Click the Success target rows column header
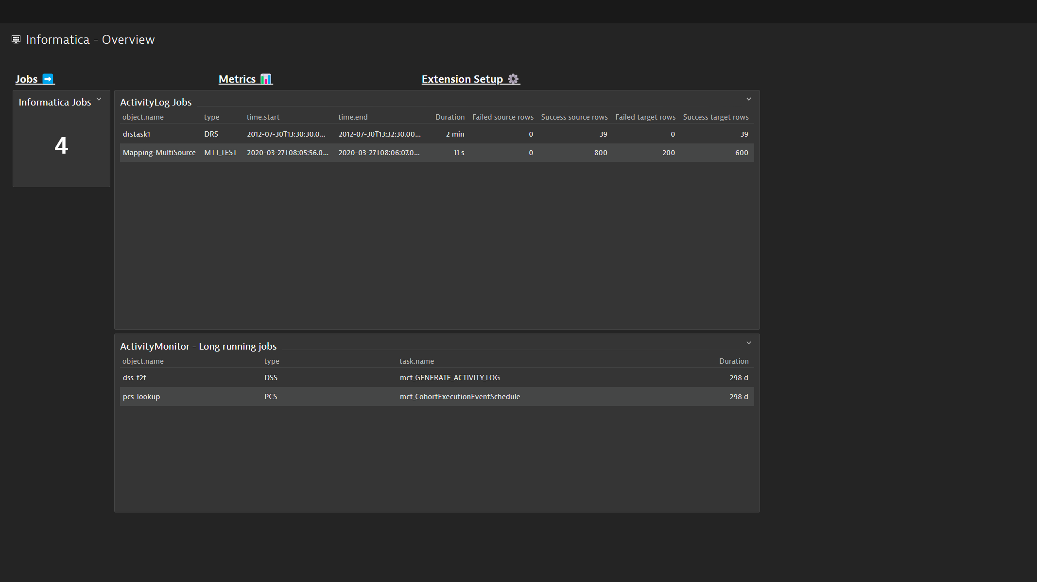This screenshot has height=582, width=1037. (716, 117)
